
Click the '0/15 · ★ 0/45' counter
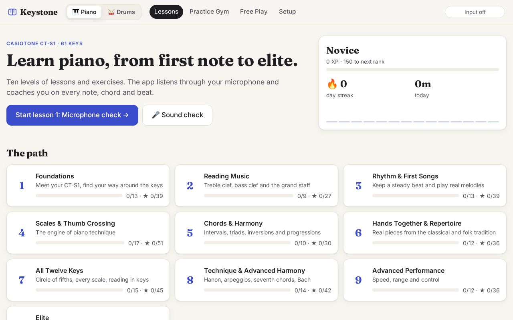point(145,290)
